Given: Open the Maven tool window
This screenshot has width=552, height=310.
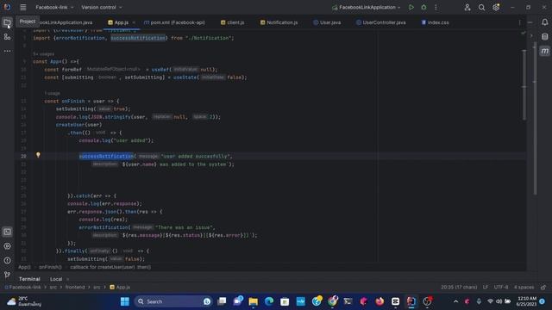Looking at the screenshot, I should point(544,52).
